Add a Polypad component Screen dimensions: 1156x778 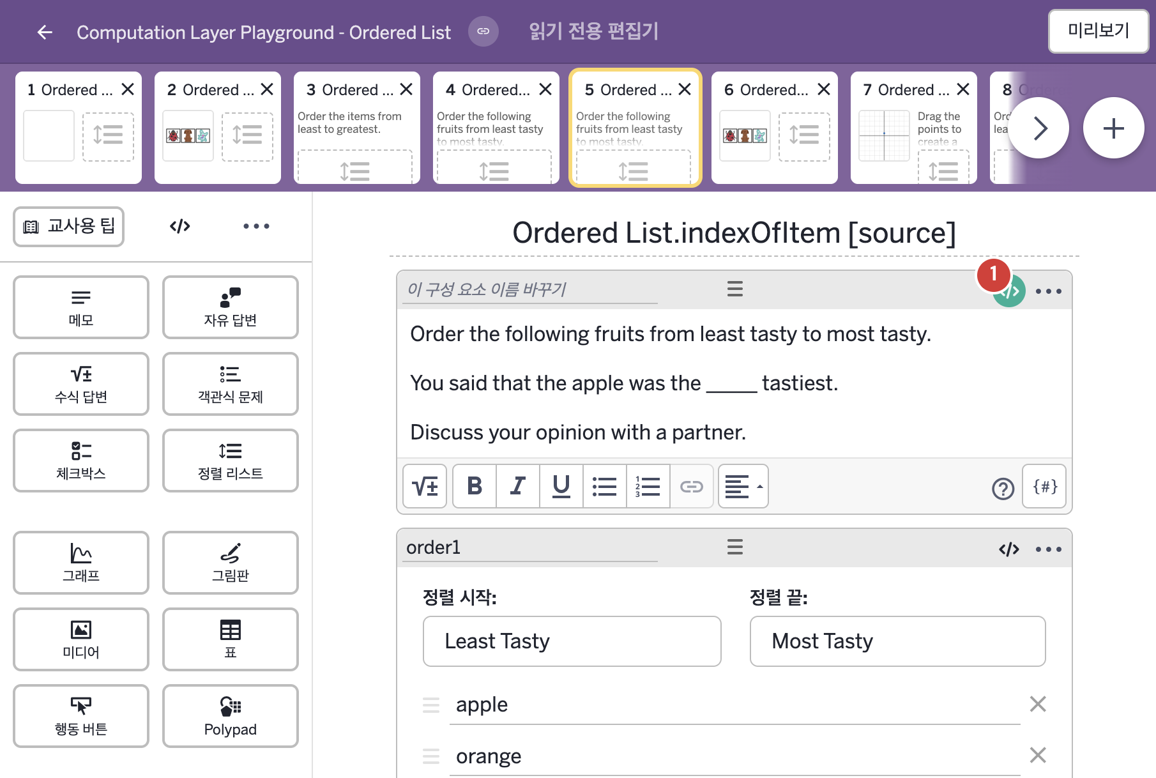(231, 716)
